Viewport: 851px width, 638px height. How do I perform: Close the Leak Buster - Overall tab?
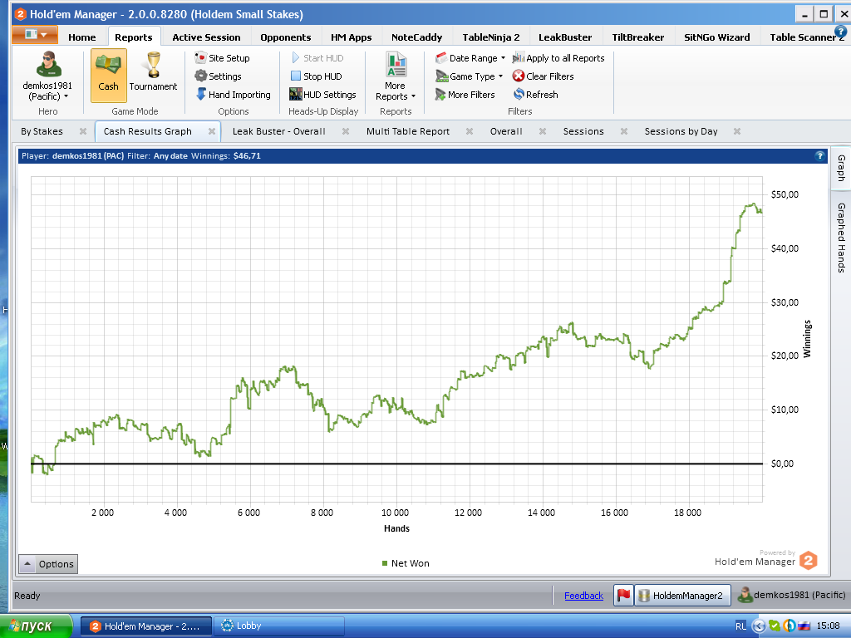tap(346, 131)
